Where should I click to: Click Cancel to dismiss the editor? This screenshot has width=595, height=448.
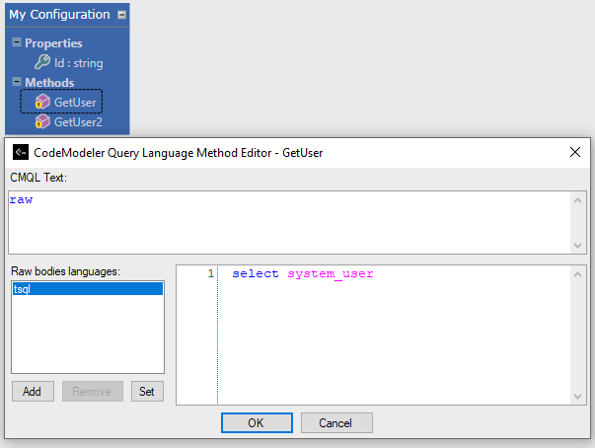tap(335, 422)
